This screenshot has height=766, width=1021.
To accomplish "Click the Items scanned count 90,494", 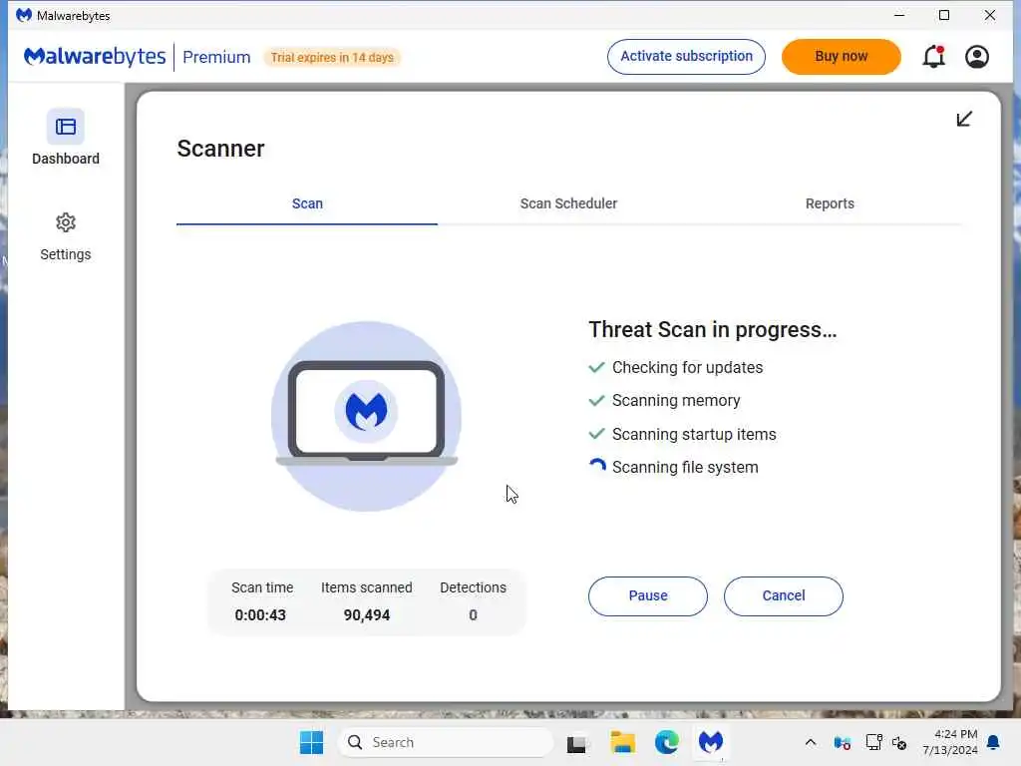I will (367, 614).
